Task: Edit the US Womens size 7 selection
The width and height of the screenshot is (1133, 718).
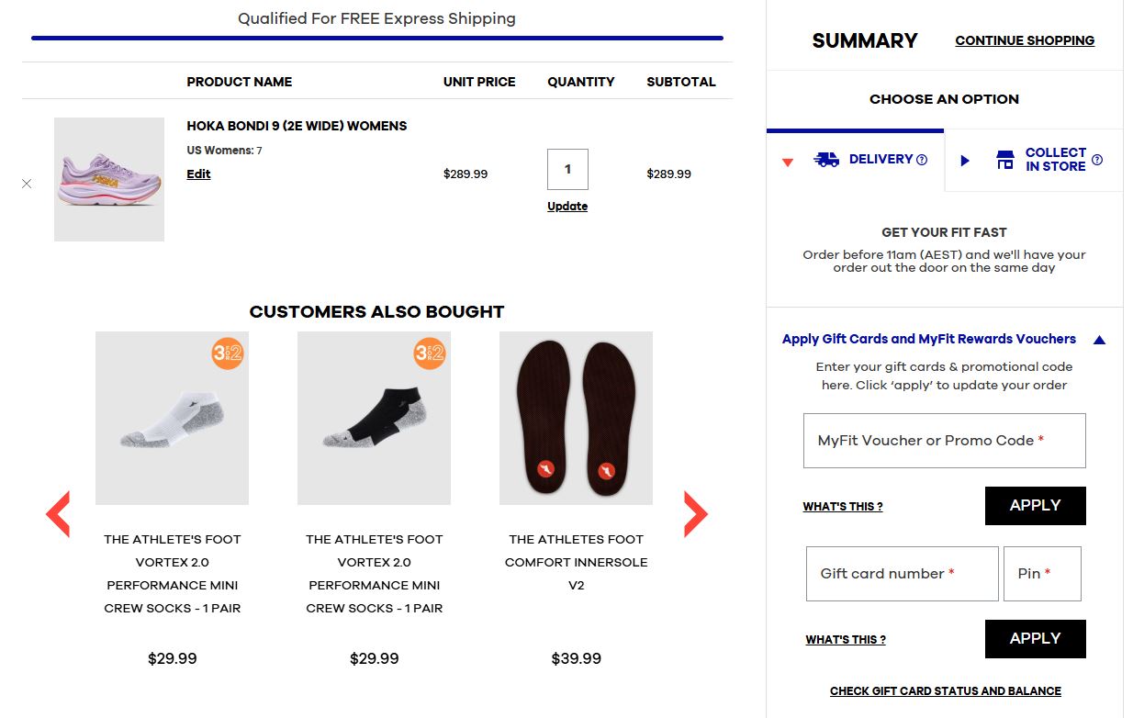Action: point(198,174)
